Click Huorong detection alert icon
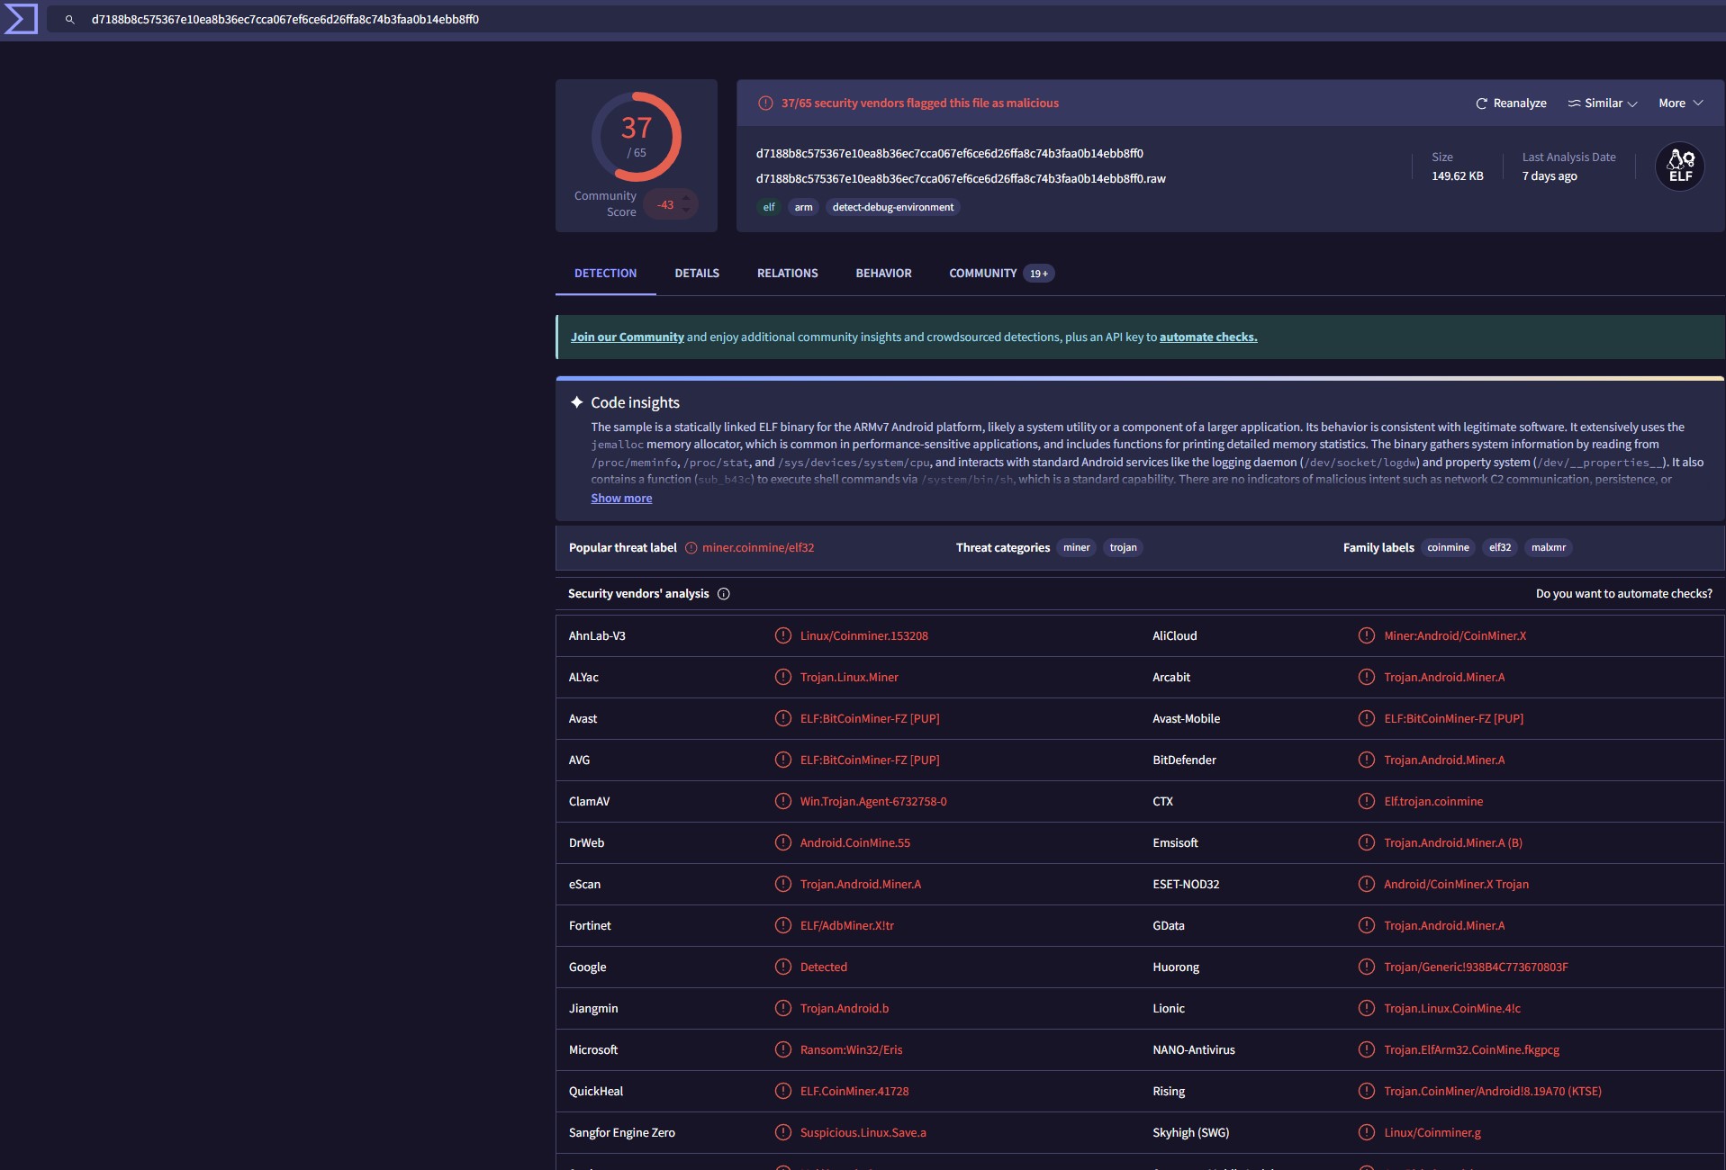This screenshot has width=1726, height=1170. (x=1367, y=967)
